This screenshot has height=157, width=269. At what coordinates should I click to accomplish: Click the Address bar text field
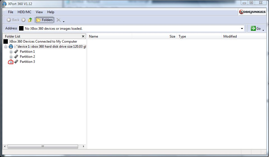click(x=131, y=29)
